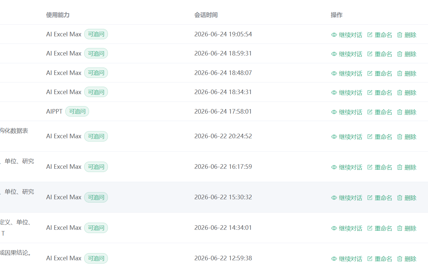This screenshot has width=428, height=271.
Task: Delete the conversation from 2026-06-22 12:59:38
Action: (x=407, y=259)
